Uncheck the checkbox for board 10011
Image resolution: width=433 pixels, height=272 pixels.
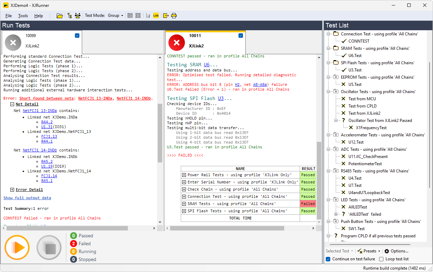point(241,35)
